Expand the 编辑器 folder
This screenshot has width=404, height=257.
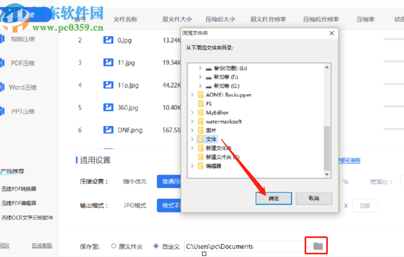(192, 166)
